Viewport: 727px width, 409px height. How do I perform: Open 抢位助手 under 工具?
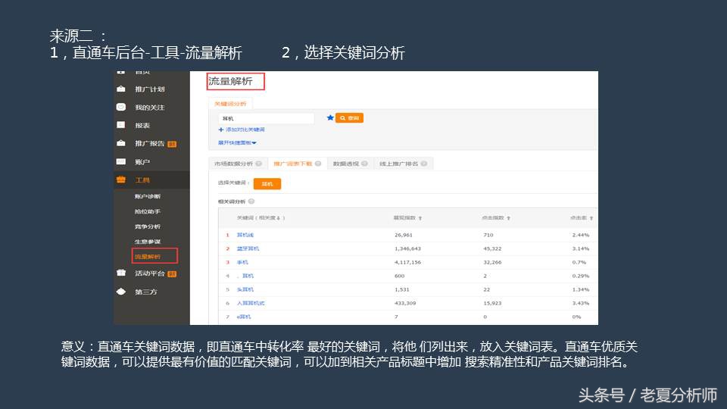click(148, 211)
